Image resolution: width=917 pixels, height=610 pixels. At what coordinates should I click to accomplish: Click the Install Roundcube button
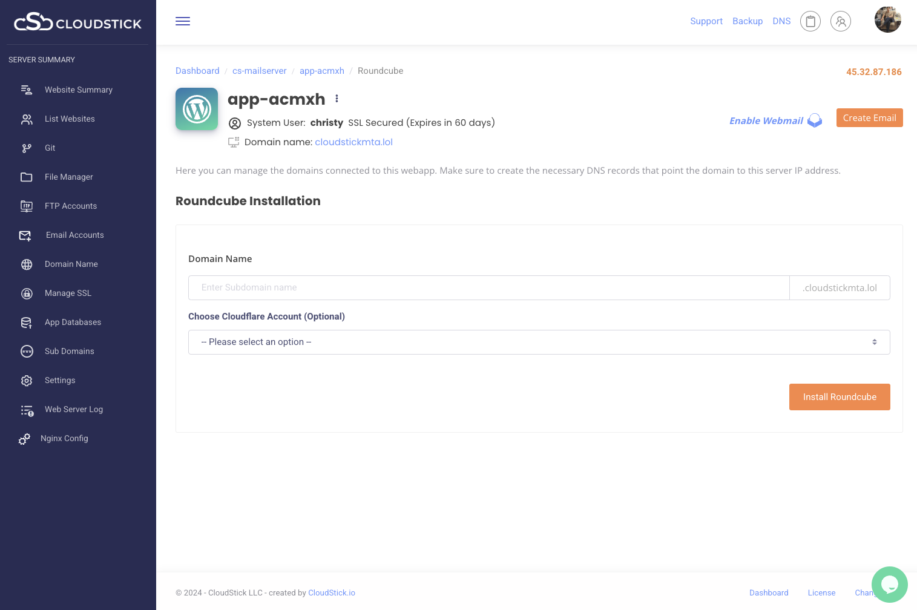coord(840,397)
